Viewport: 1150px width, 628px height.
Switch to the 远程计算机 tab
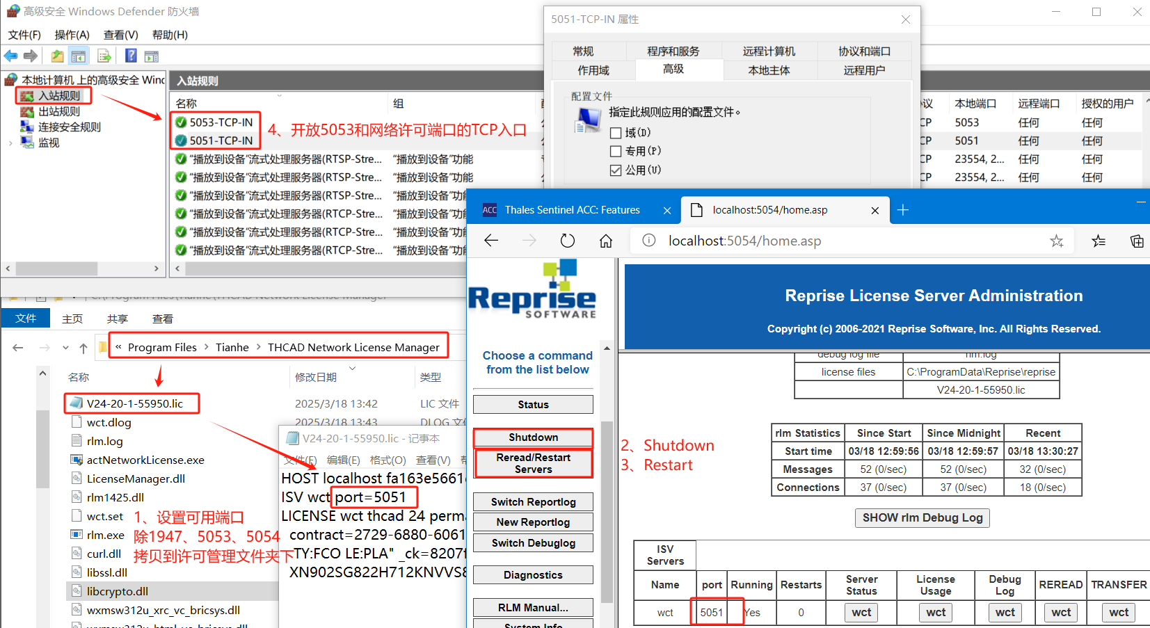tap(769, 51)
